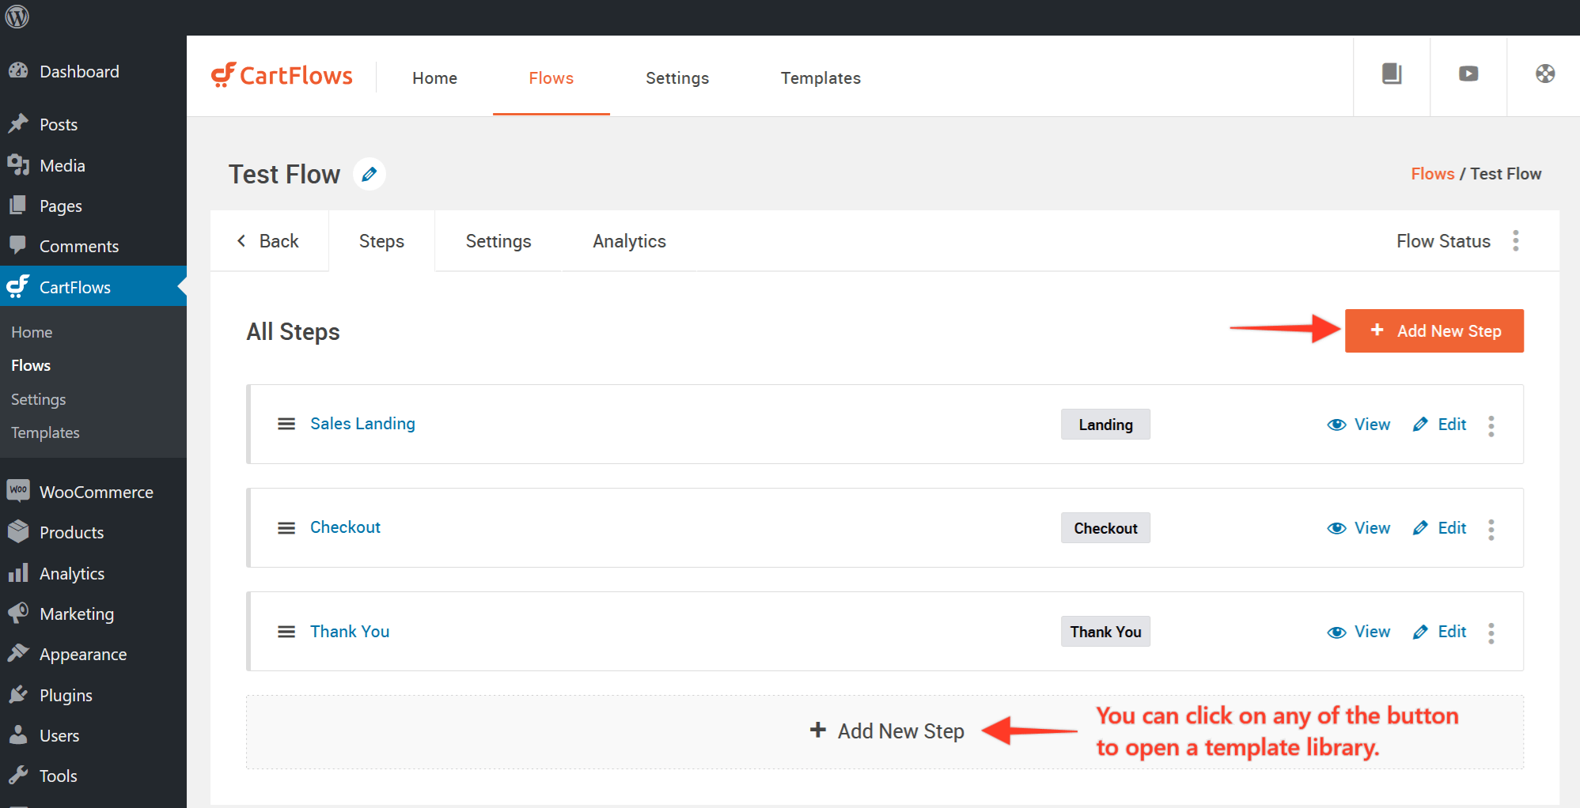Open the documentation book icon
This screenshot has height=808, width=1580.
[x=1392, y=74]
